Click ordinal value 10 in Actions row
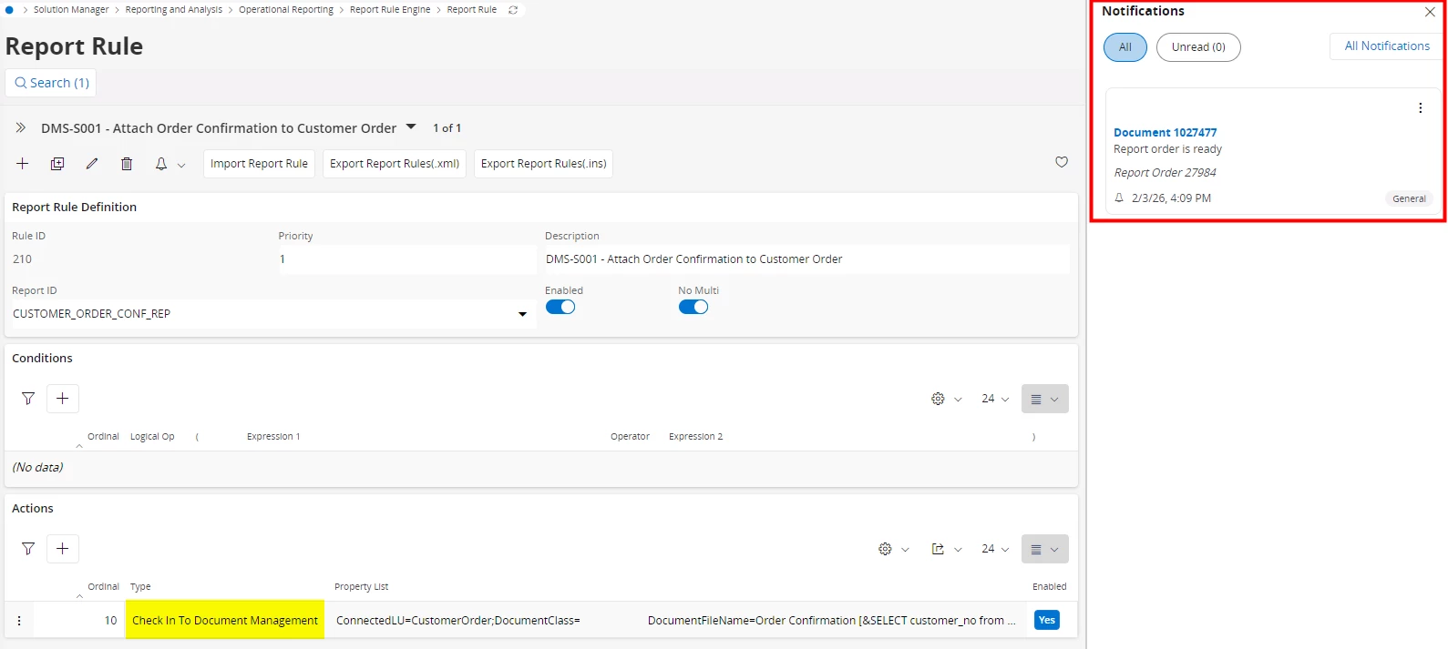 [x=110, y=621]
